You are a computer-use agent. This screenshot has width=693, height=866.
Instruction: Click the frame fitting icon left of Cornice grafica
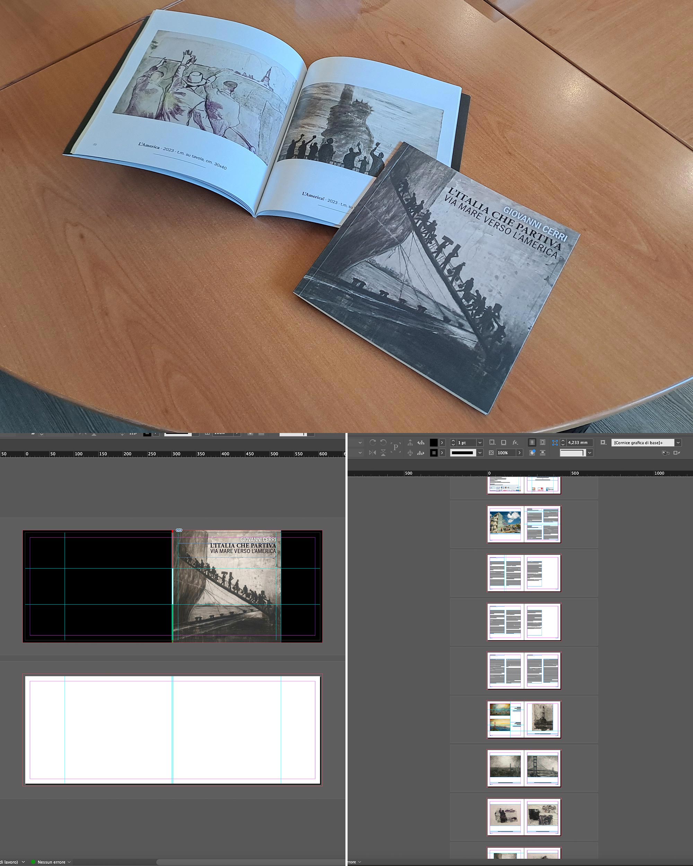pos(603,443)
